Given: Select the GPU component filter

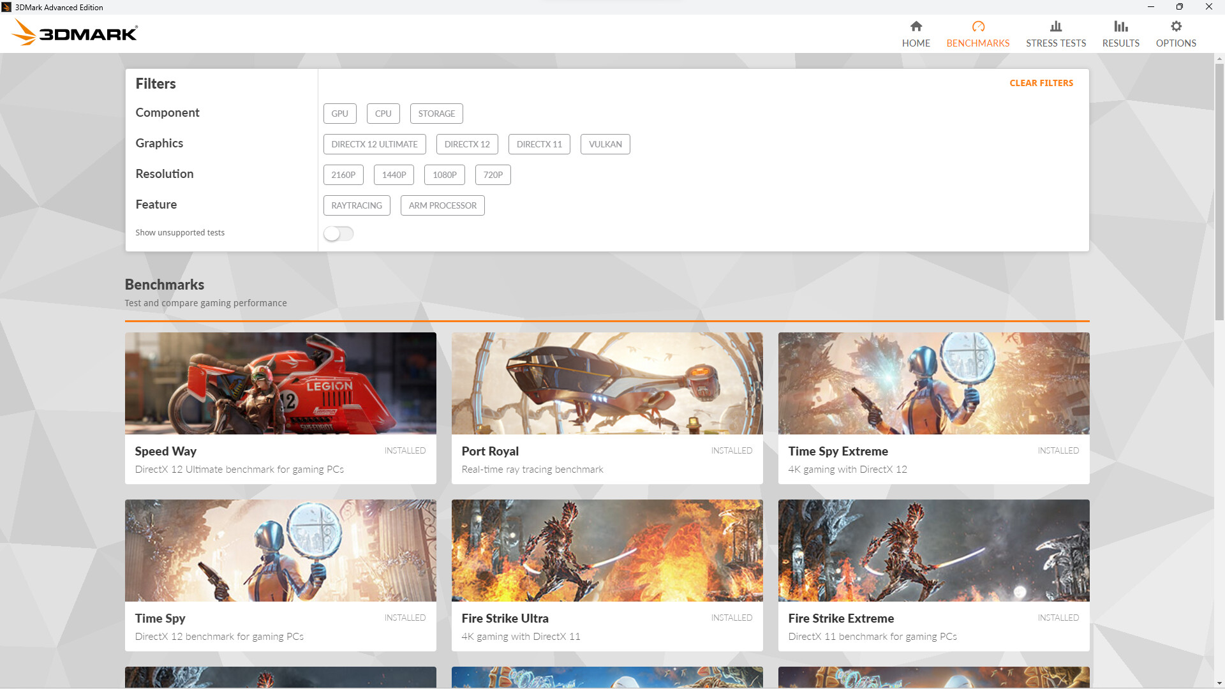Looking at the screenshot, I should (340, 113).
